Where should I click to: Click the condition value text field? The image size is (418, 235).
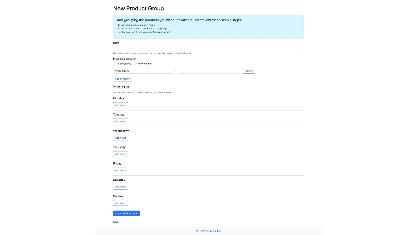[208, 71]
